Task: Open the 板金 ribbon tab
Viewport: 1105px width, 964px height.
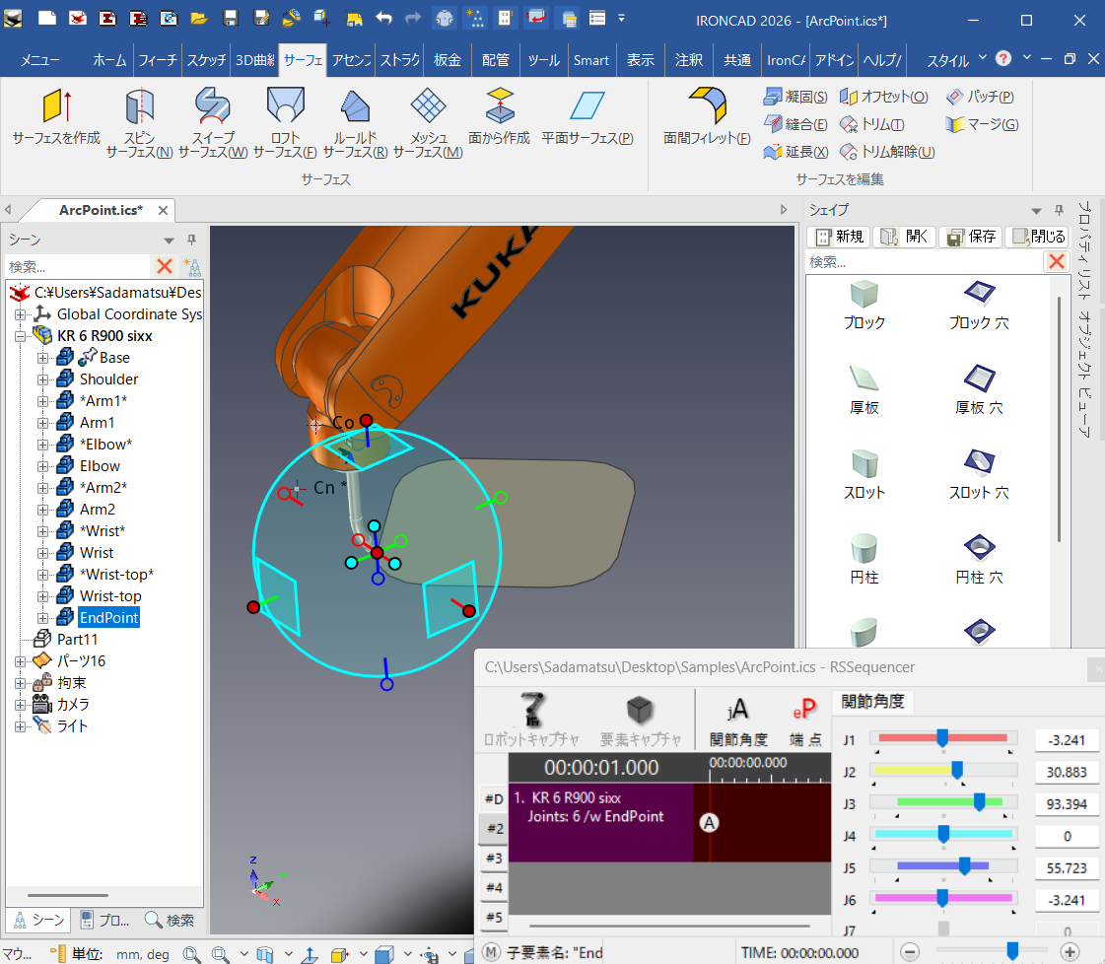Action: 447,60
